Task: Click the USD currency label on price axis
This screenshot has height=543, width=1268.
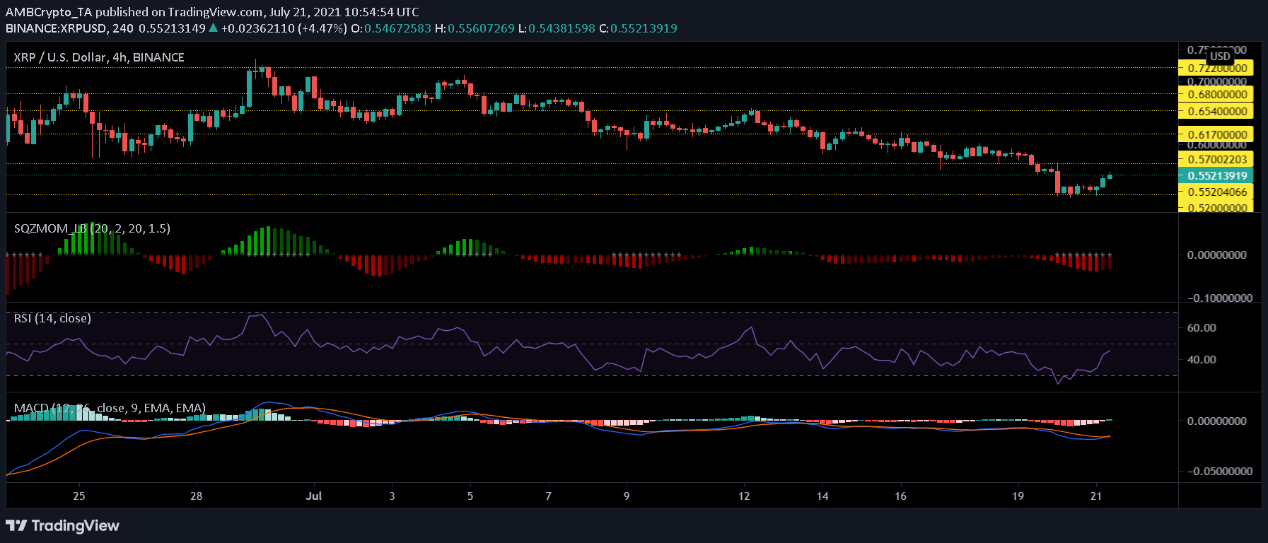Action: tap(1220, 56)
